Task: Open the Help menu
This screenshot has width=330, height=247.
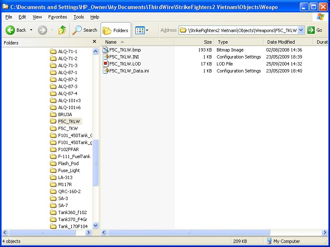Action: point(95,17)
